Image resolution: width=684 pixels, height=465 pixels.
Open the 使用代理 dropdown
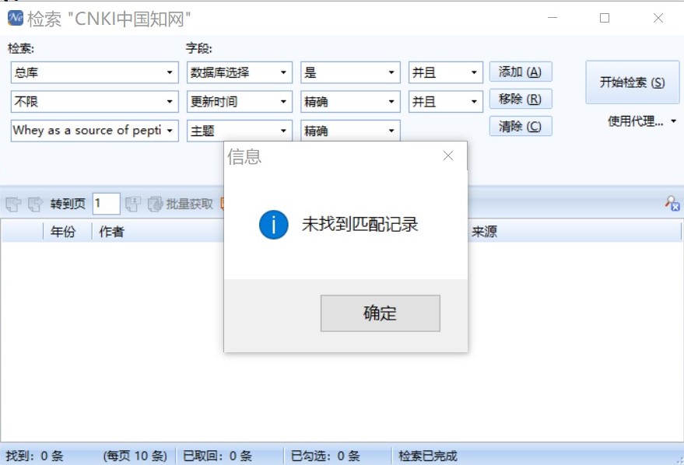click(x=642, y=121)
